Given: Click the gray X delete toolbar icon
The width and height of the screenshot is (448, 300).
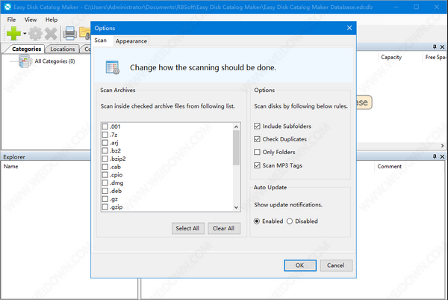Looking at the screenshot, I should [51, 34].
